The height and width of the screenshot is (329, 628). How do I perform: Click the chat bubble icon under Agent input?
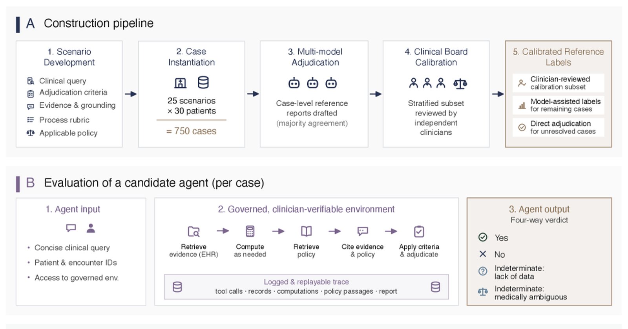click(71, 228)
